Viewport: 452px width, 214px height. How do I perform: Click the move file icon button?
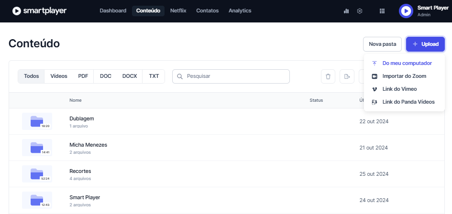pyautogui.click(x=347, y=76)
